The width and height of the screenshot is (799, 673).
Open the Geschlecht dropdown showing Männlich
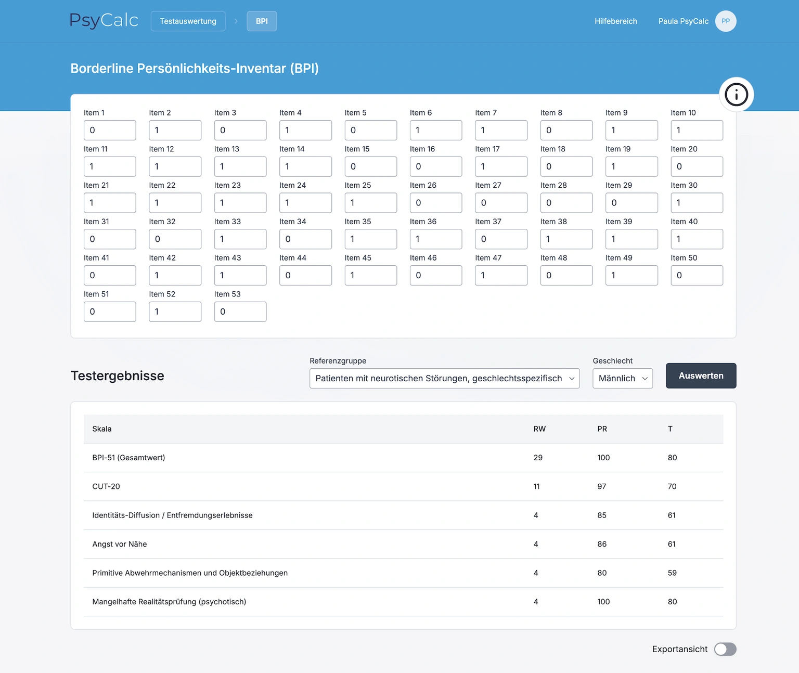click(x=622, y=378)
